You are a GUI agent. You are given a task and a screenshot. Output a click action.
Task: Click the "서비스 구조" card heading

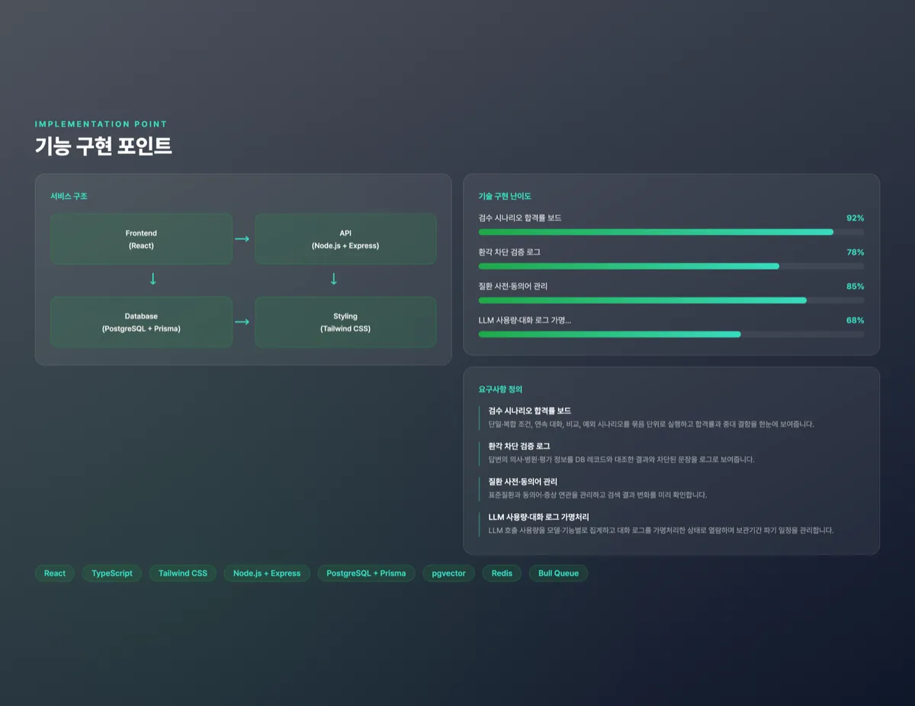[69, 197]
